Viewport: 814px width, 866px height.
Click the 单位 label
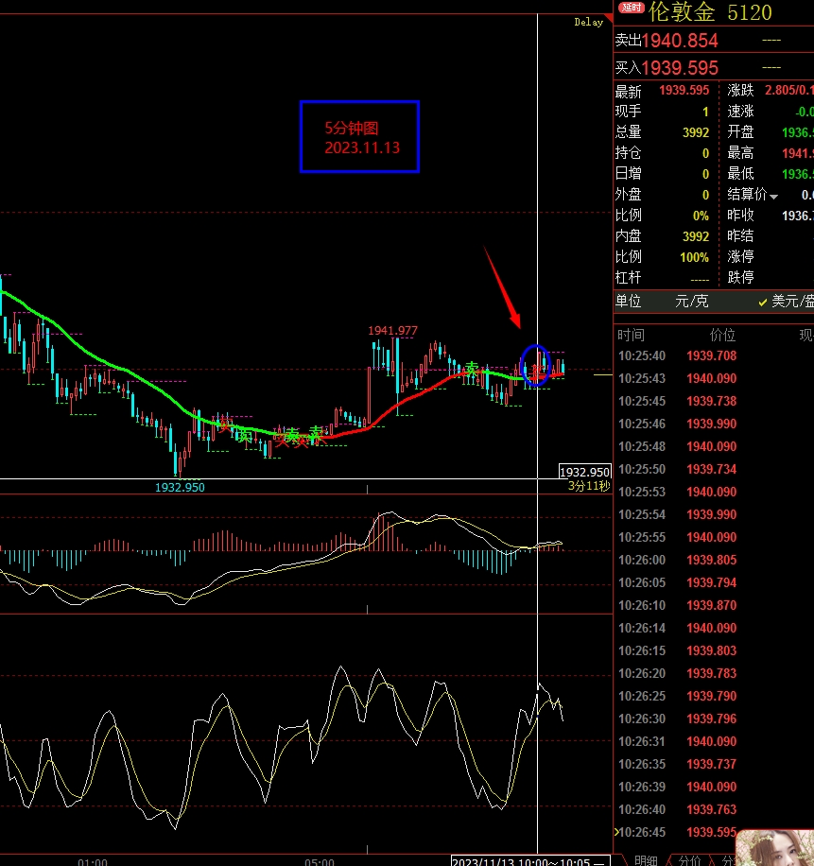[629, 302]
